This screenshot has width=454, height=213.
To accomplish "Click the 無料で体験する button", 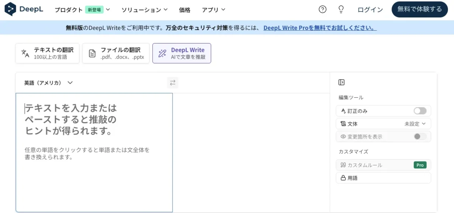I will pos(420,9).
